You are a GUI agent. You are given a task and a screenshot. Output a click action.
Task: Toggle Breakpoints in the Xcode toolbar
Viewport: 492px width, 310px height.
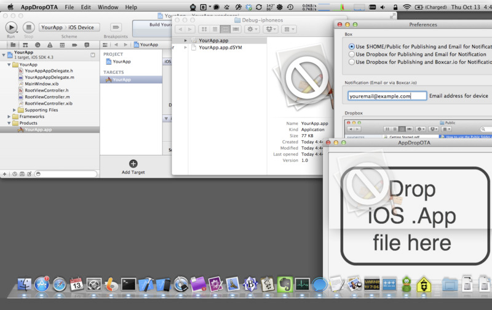coord(116,27)
